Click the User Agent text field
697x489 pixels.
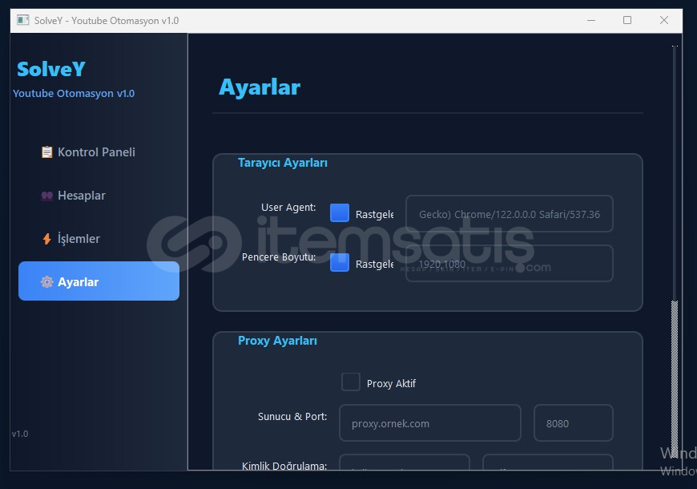coord(510,213)
